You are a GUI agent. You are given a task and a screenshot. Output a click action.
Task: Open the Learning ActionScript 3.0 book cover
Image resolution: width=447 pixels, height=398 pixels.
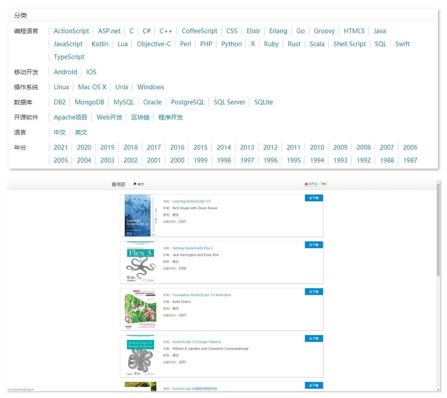[x=138, y=215]
